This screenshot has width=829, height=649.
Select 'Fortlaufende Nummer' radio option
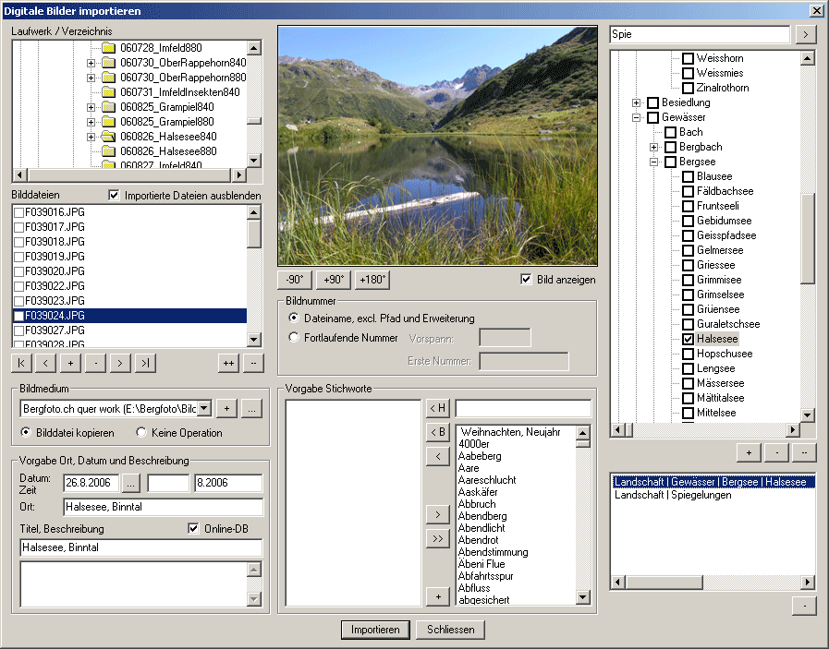click(x=295, y=338)
